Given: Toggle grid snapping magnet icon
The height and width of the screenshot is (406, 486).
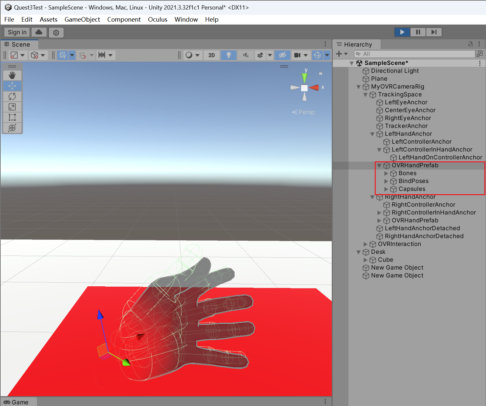Looking at the screenshot, I should pos(83,55).
